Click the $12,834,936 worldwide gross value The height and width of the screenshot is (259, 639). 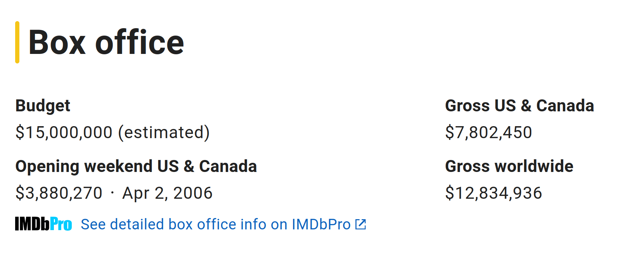point(494,193)
